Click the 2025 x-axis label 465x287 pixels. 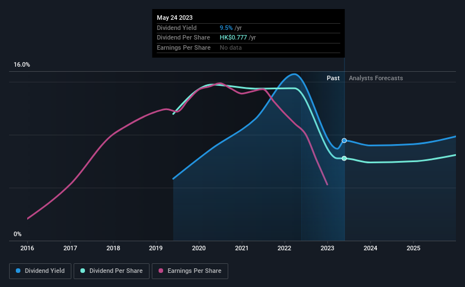413,248
